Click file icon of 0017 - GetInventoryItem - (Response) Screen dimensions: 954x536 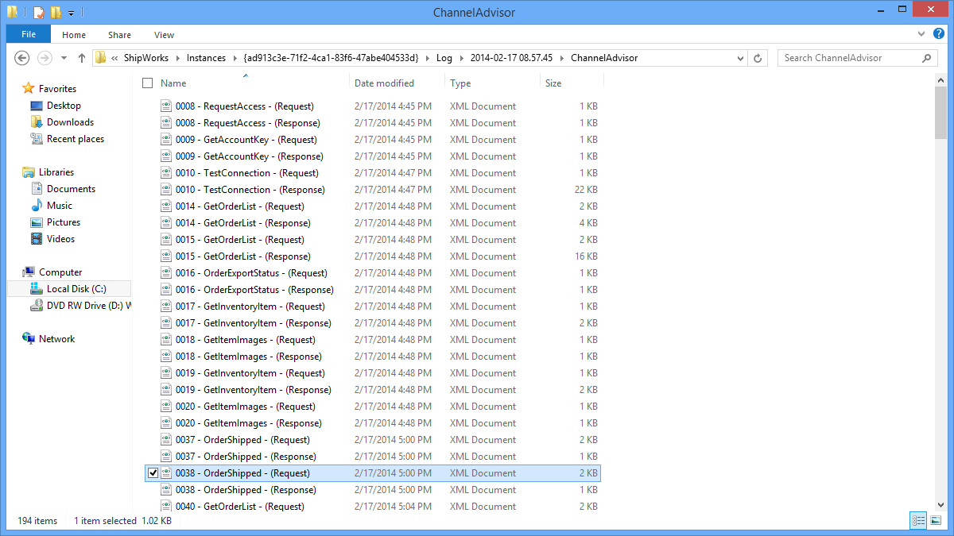click(x=167, y=323)
